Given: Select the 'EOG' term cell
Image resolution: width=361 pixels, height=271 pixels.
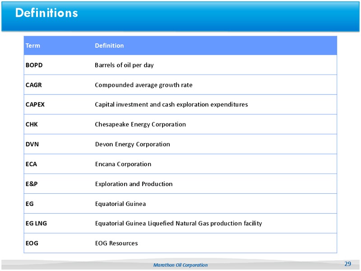Looking at the screenshot, I should pos(32,243).
